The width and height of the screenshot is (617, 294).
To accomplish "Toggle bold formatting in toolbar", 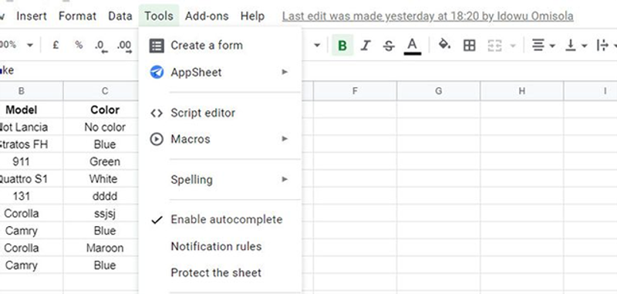I will coord(342,46).
